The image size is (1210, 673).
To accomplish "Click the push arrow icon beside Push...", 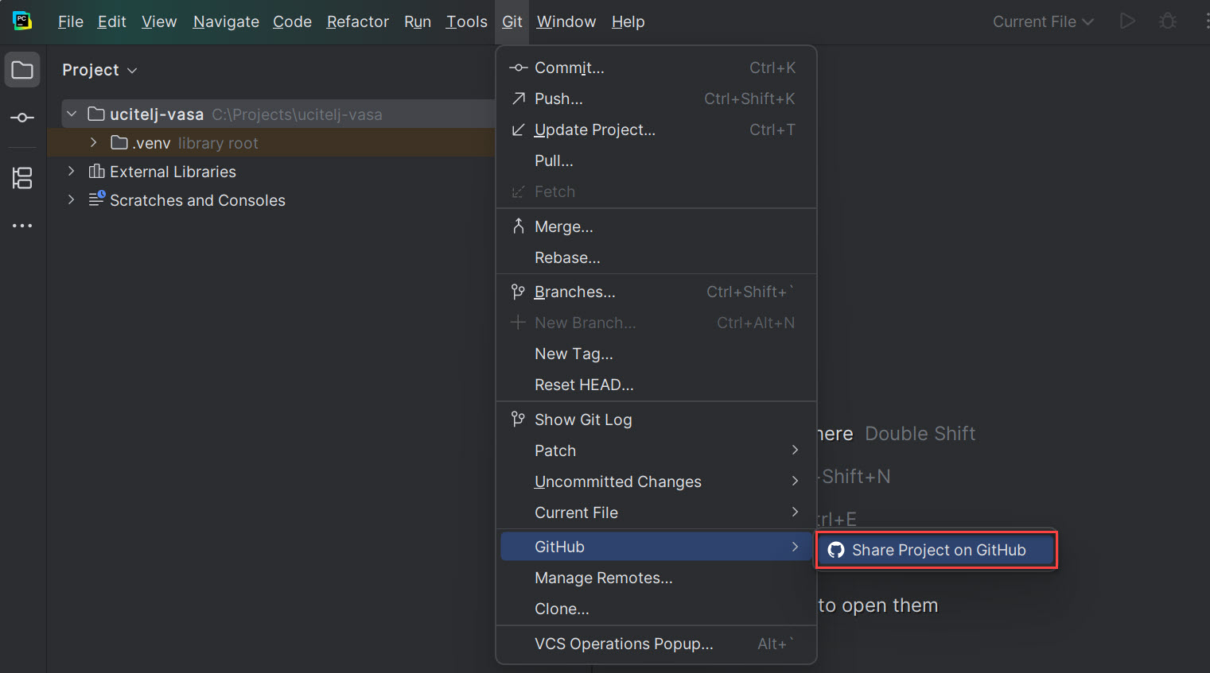I will click(517, 98).
